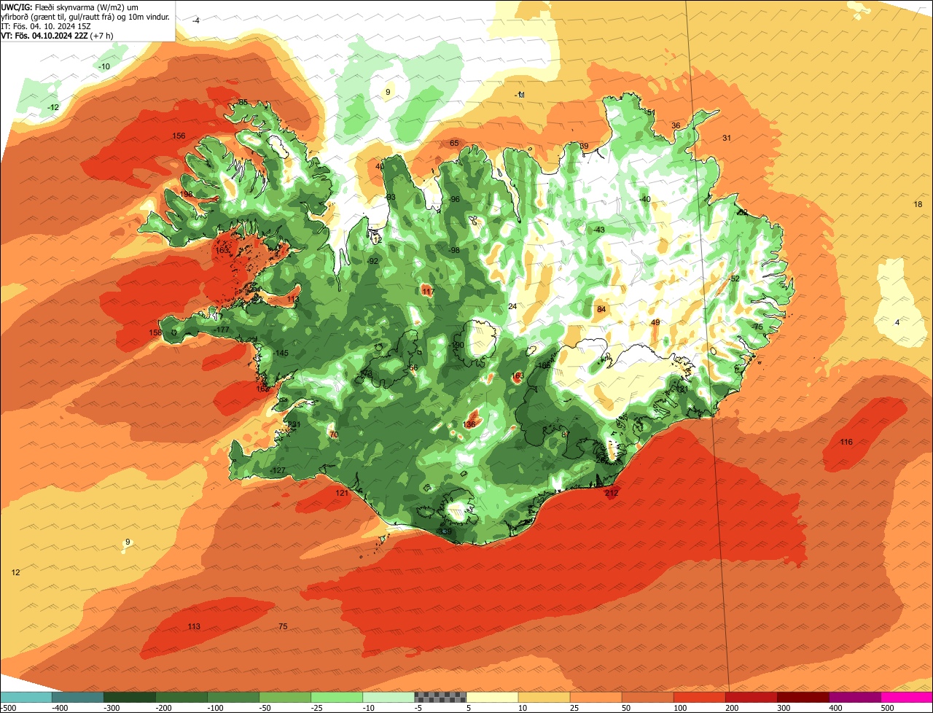This screenshot has width=933, height=713.
Task: Click the flux value "-177" on the map
Action: point(222,330)
